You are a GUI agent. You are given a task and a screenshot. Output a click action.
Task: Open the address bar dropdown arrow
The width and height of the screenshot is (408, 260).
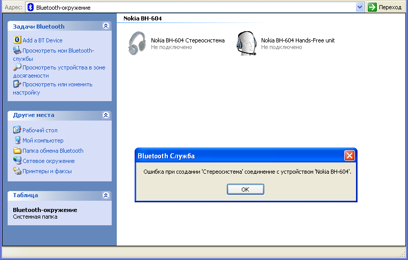(360, 7)
